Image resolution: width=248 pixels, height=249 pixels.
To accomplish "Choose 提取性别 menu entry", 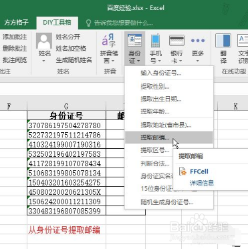I will tap(168, 86).
